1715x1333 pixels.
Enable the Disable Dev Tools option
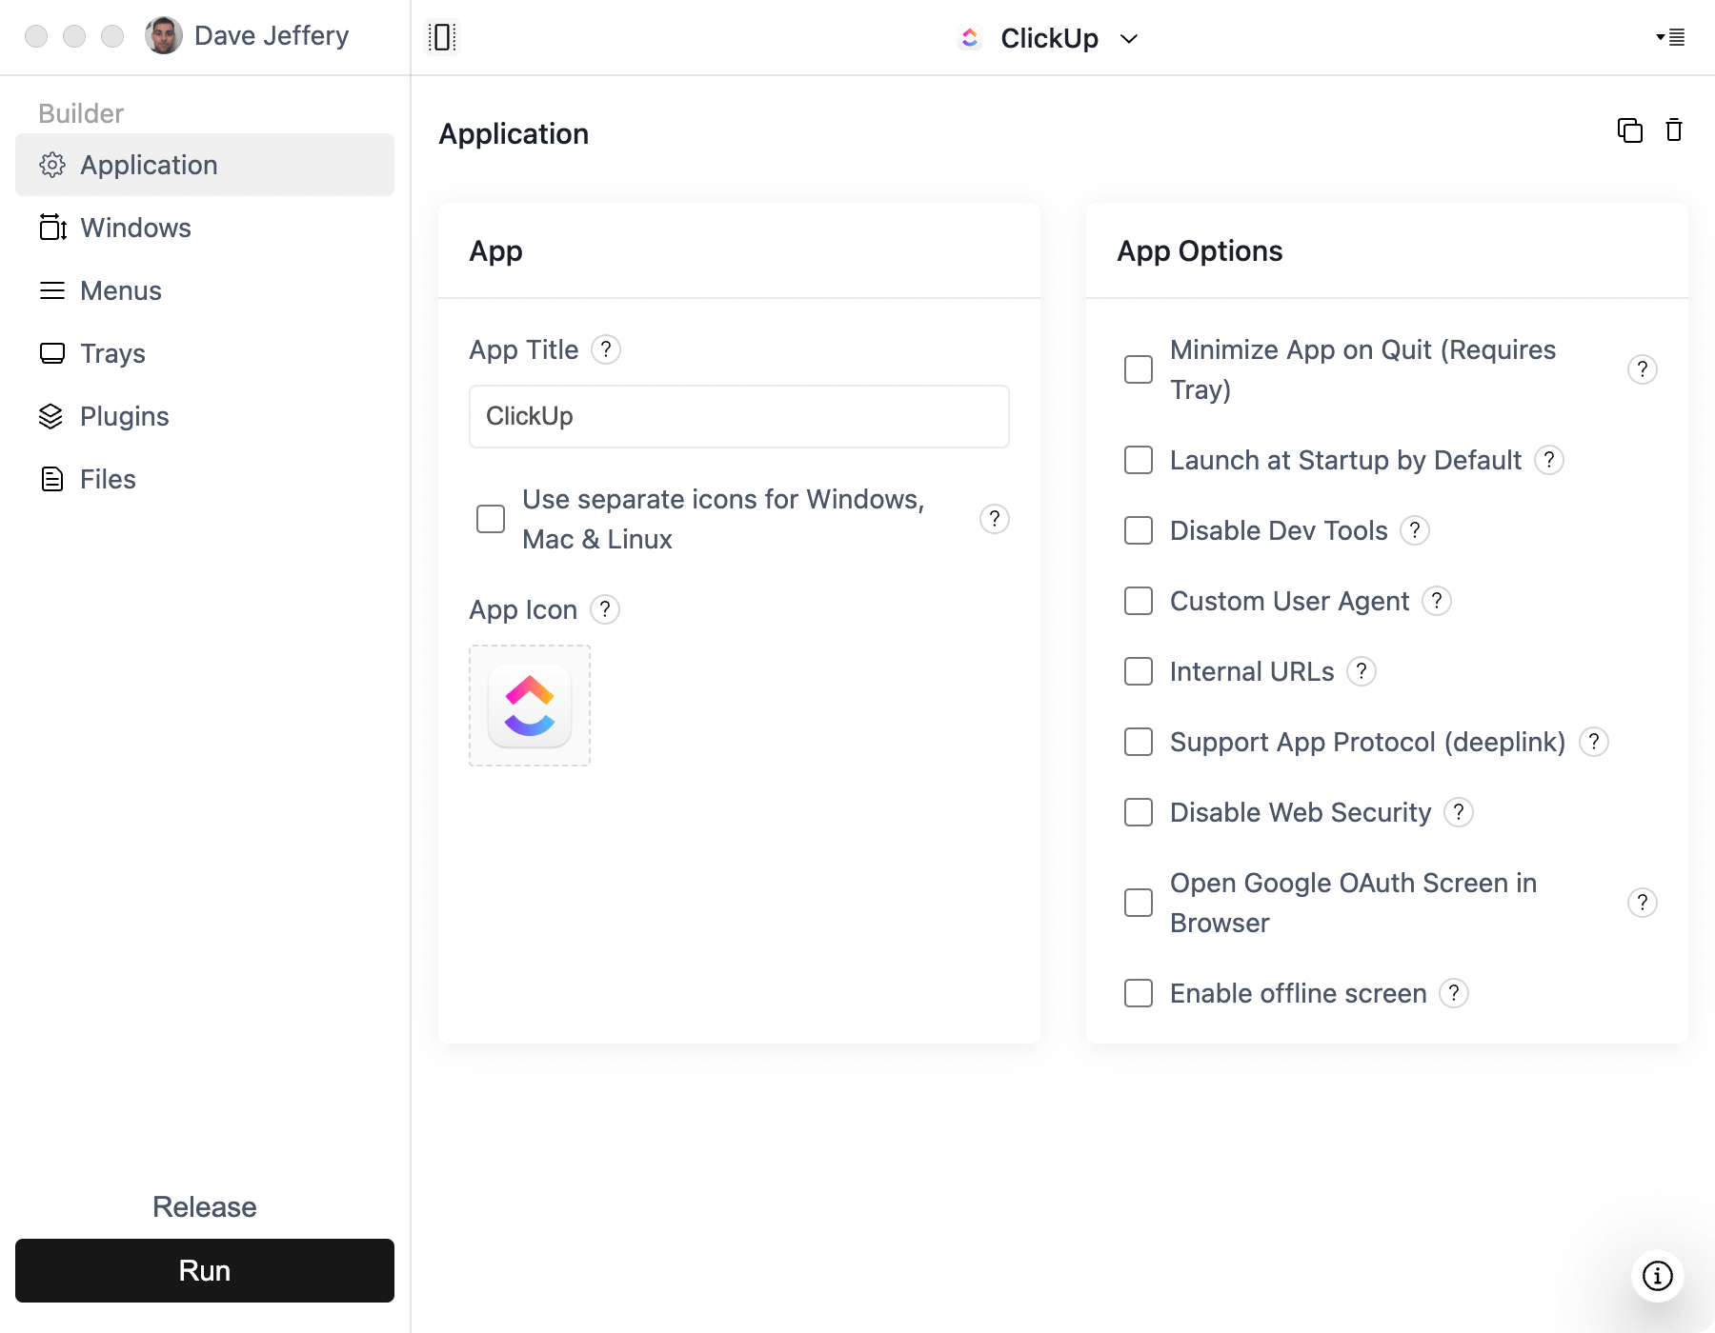pos(1138,530)
